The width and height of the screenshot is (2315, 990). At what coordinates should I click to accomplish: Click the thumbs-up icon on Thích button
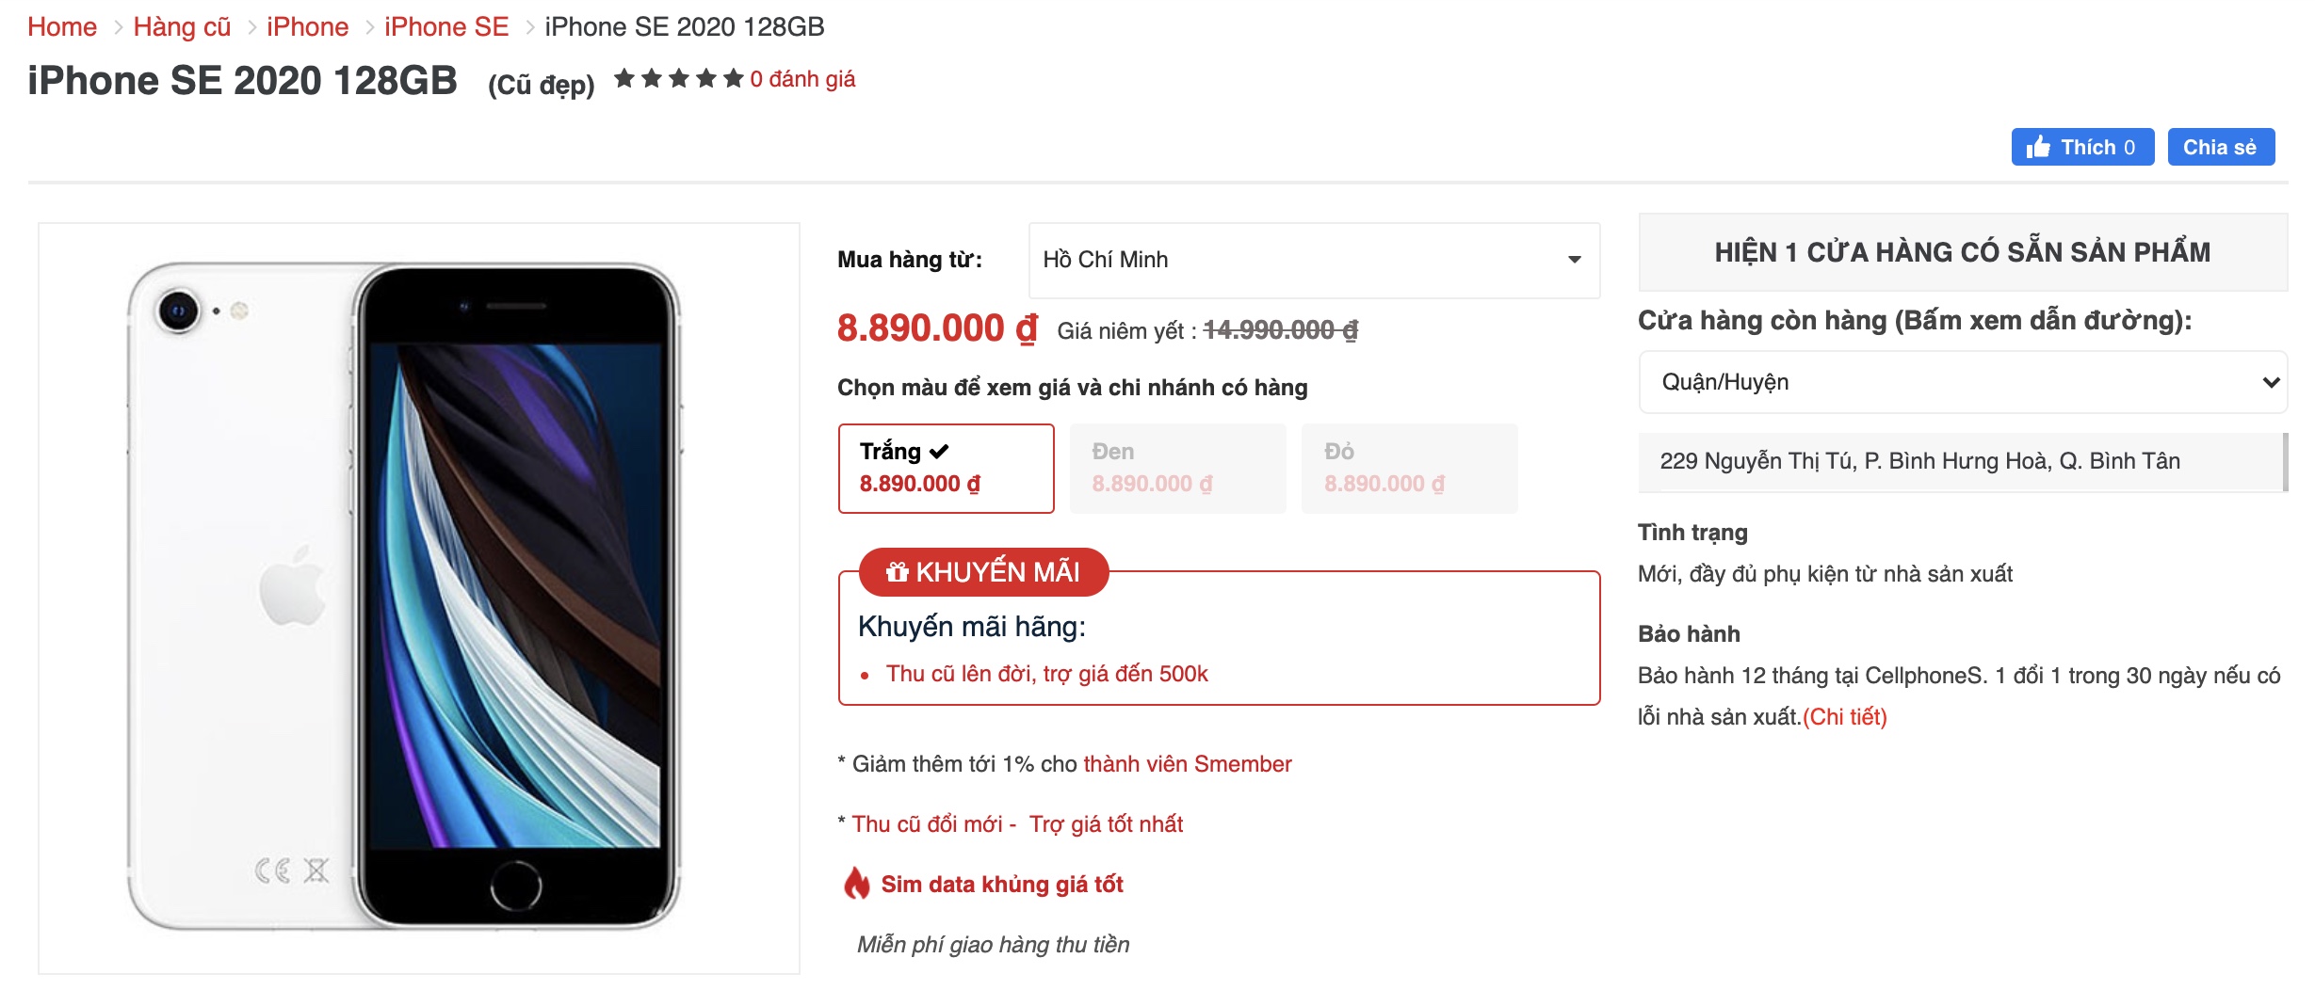pyautogui.click(x=2038, y=147)
